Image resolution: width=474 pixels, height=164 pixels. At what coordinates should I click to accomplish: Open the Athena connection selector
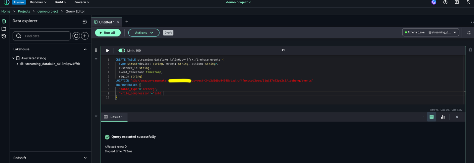(x=431, y=32)
